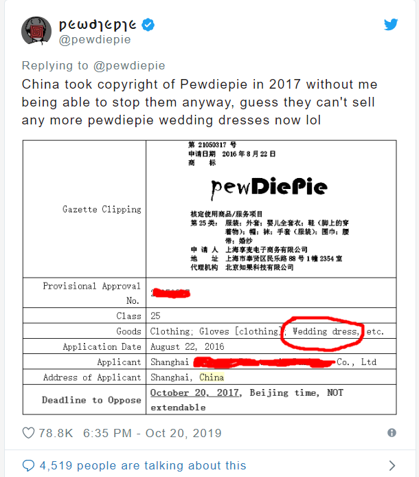The height and width of the screenshot is (477, 419).
Task: Click the highlighted word 'China' in the address row
Action: pos(212,377)
